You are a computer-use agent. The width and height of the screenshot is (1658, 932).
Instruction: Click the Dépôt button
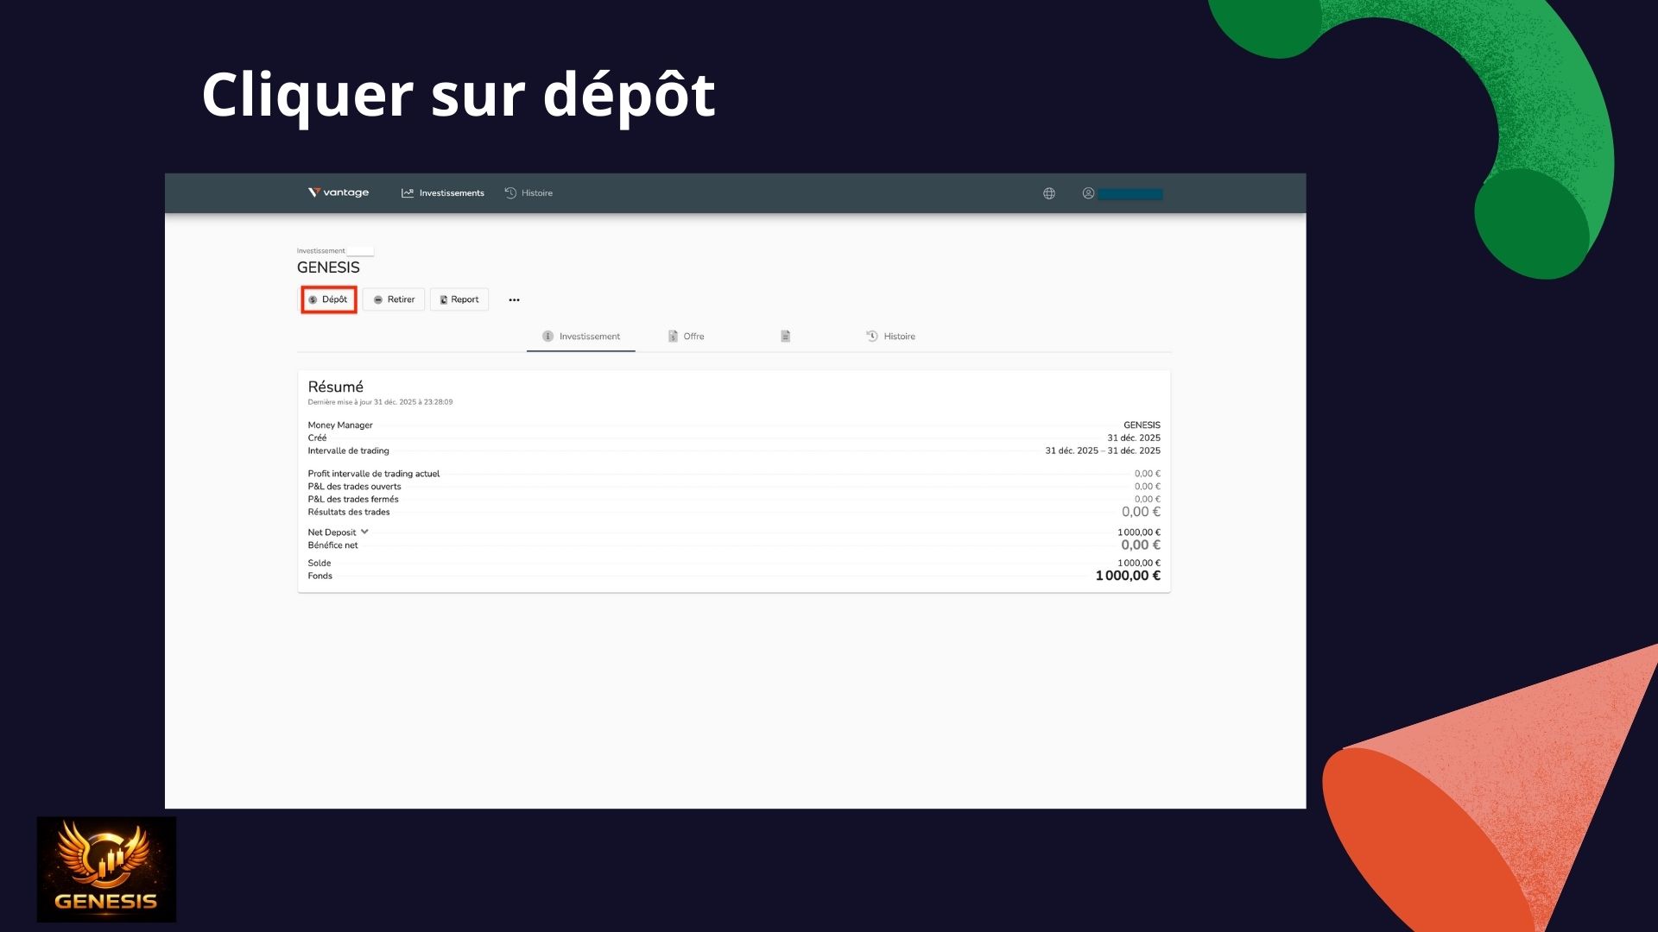(328, 299)
